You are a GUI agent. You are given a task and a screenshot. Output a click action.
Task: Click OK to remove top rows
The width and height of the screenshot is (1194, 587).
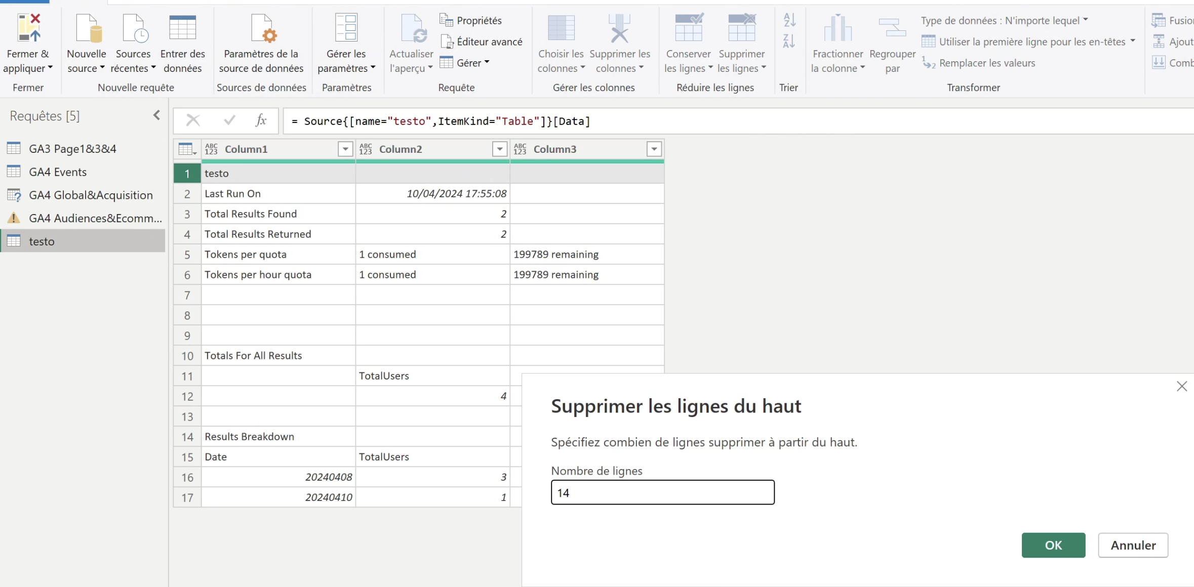tap(1053, 545)
